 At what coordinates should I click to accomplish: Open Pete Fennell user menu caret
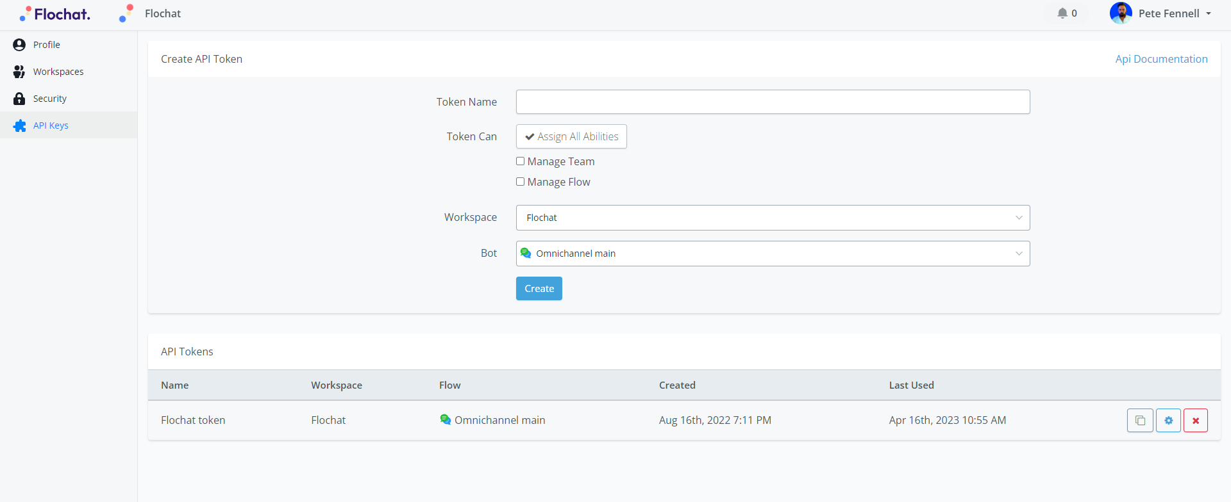click(1209, 13)
